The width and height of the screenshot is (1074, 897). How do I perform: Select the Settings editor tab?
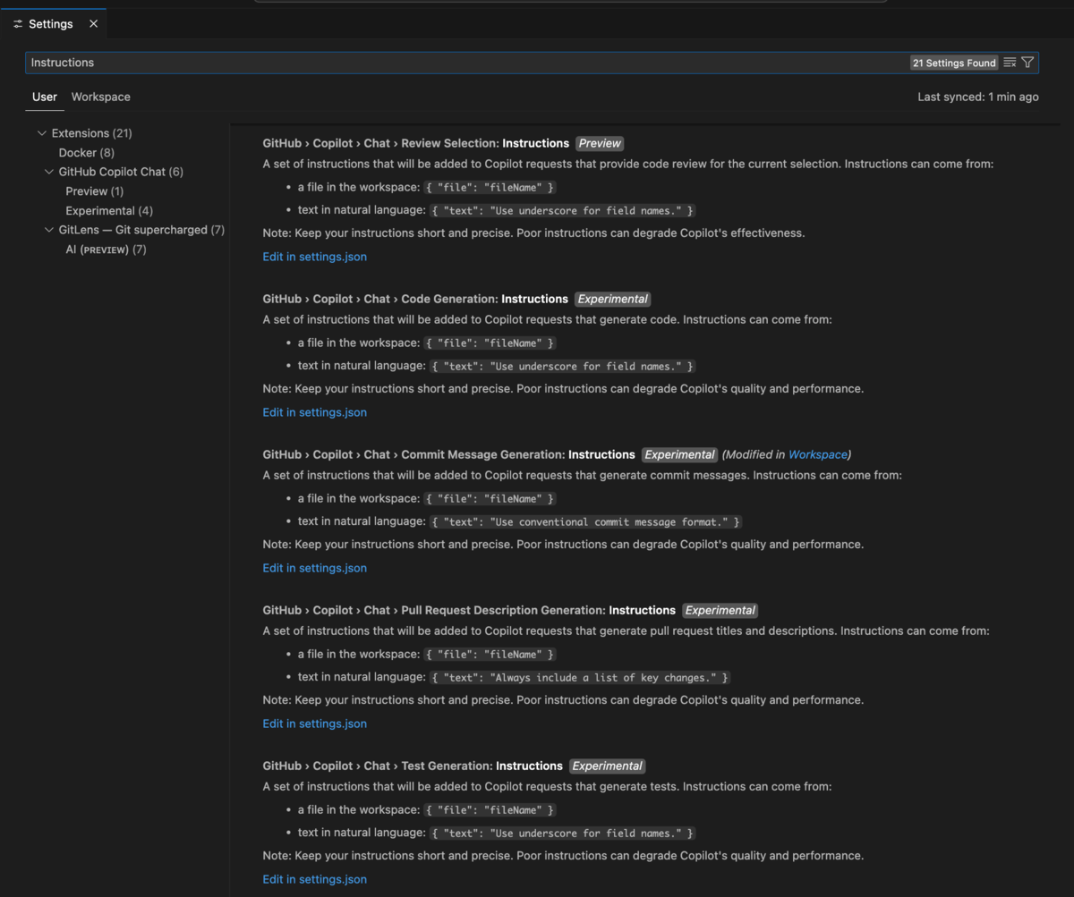click(x=53, y=24)
